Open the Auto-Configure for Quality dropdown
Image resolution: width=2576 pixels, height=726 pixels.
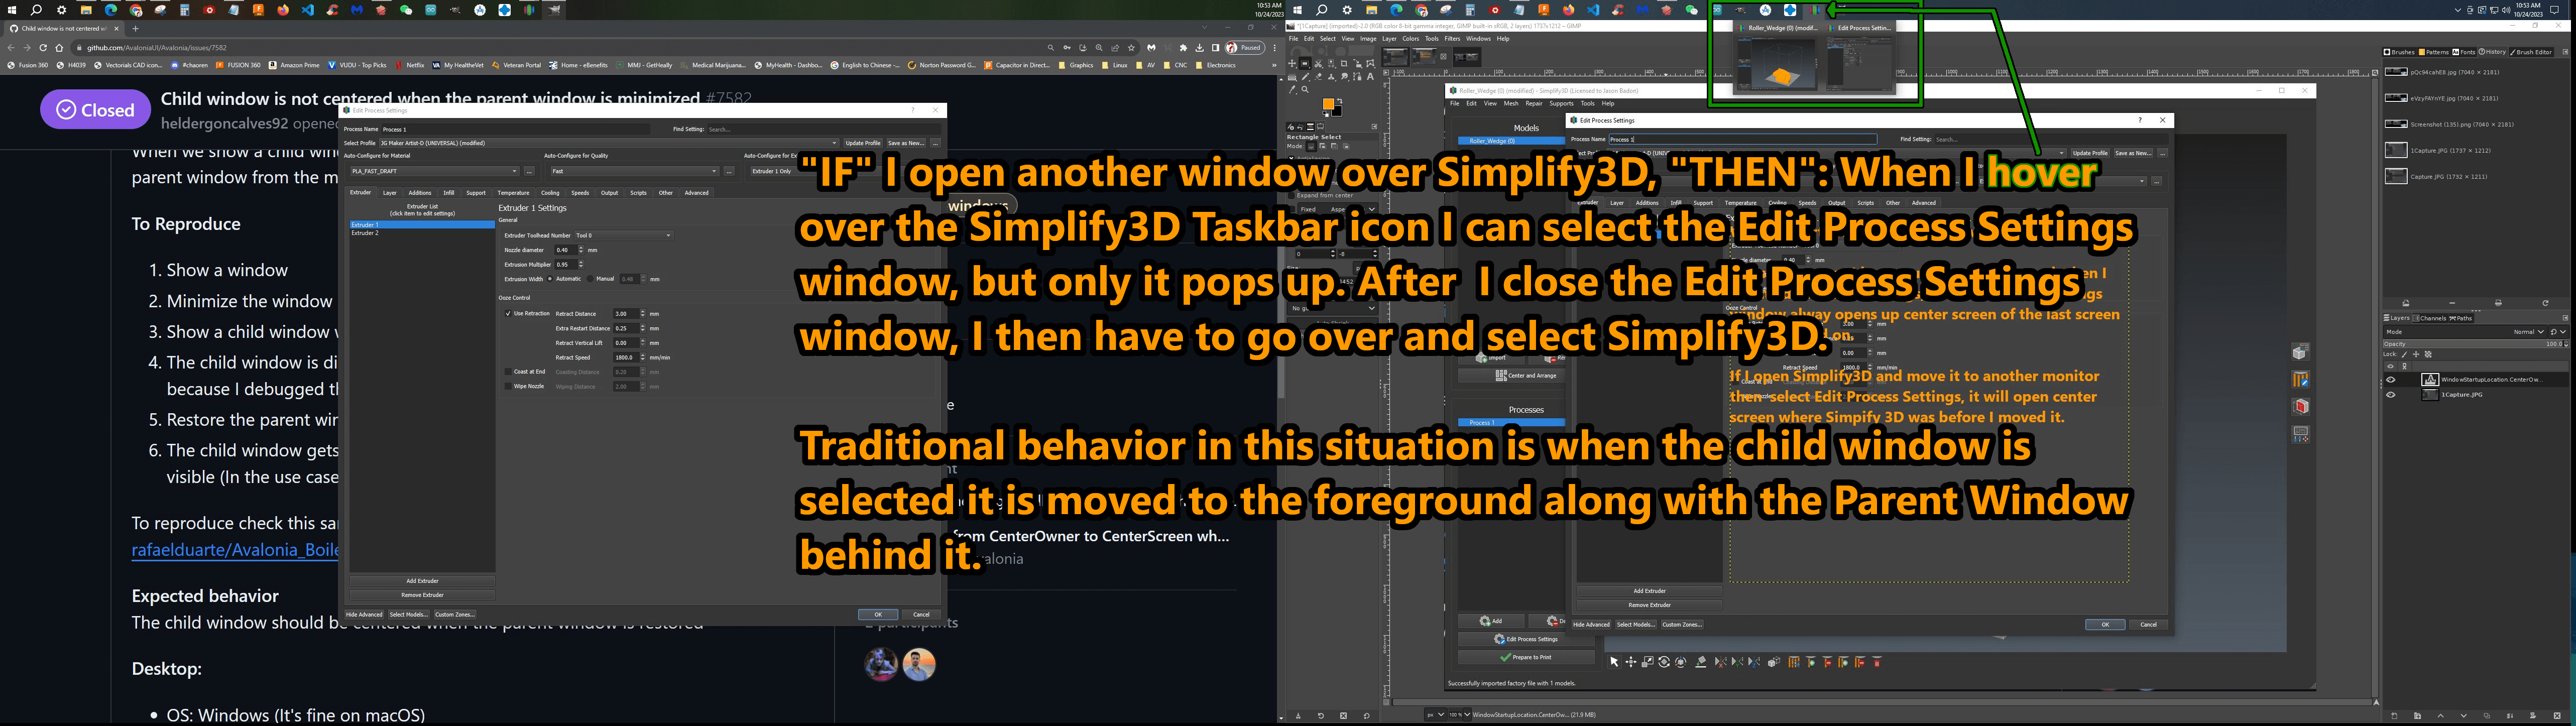[634, 171]
